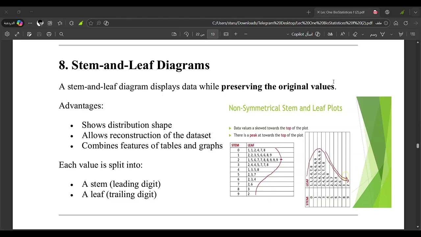This screenshot has width=421, height=237.
Task: Expand the Ask Copilot dropdown arrow
Action: tap(288, 34)
